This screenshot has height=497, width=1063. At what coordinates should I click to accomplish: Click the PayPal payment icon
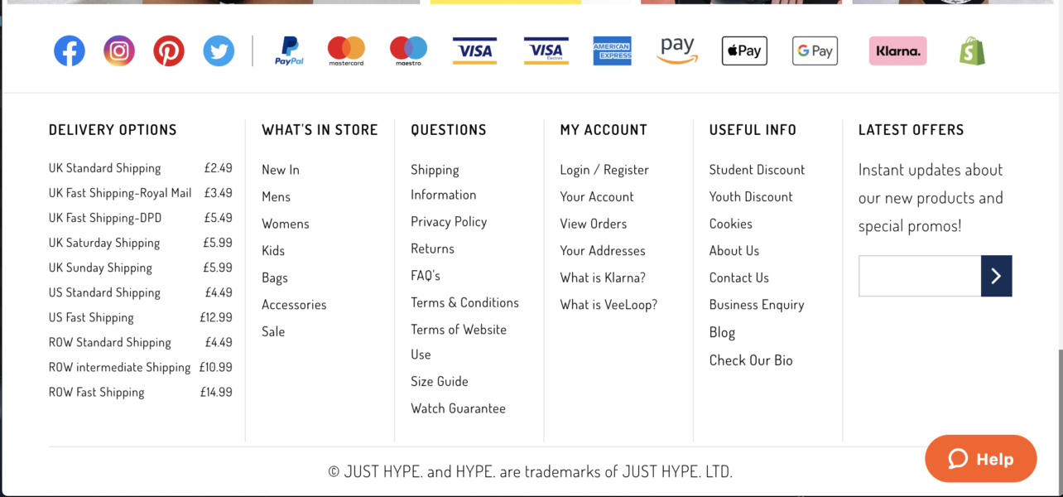289,51
